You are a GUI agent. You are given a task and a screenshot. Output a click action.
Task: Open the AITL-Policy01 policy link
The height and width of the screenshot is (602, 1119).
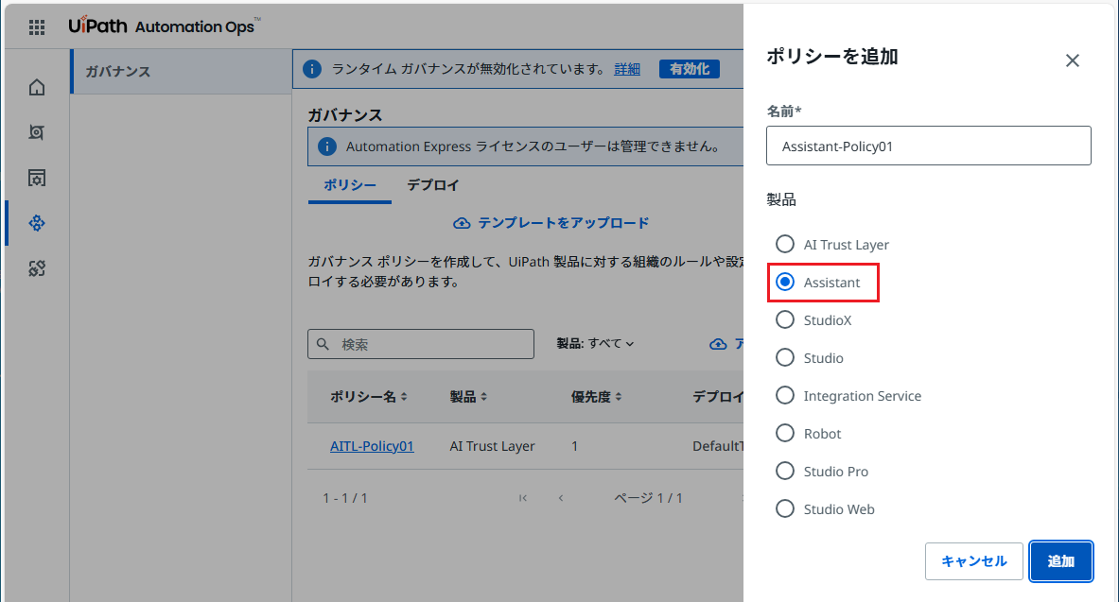tap(372, 446)
